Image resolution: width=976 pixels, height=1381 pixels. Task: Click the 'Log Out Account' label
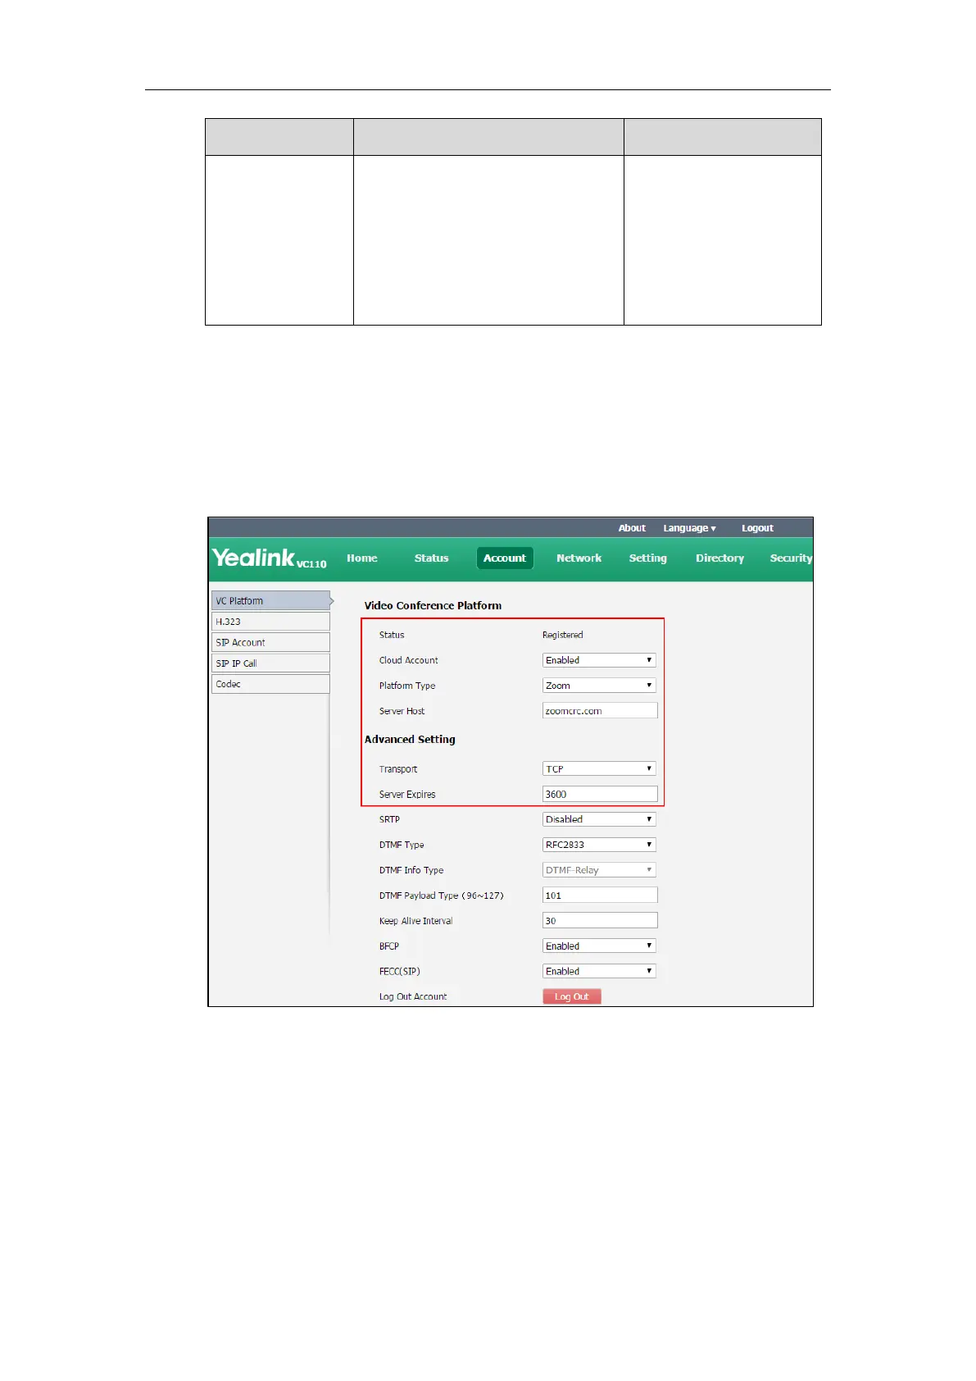pos(413,997)
